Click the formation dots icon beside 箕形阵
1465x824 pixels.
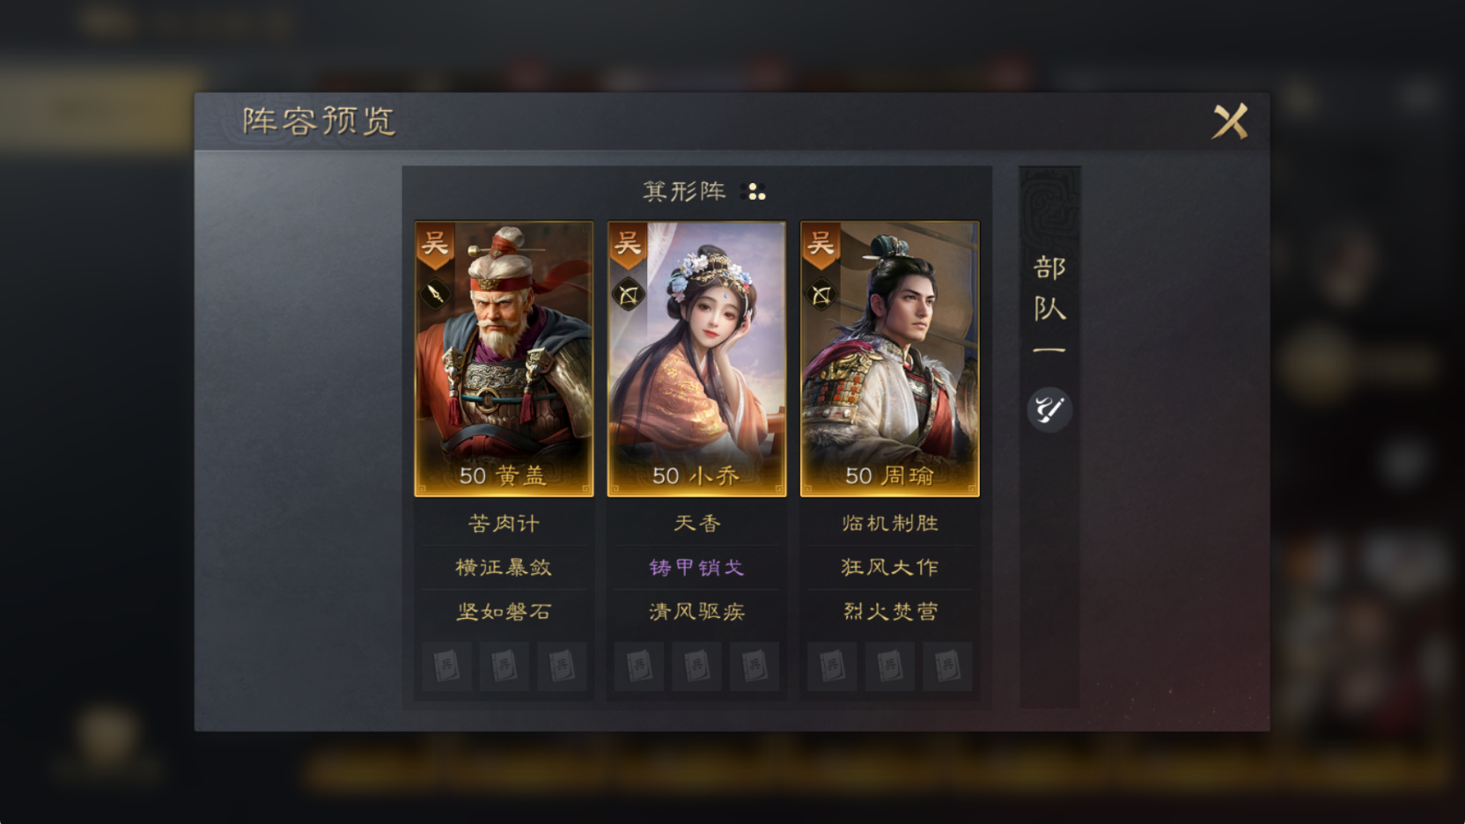(x=756, y=192)
